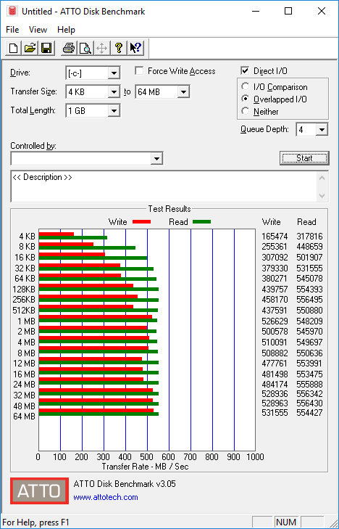Click the Start benchmark button
This screenshot has width=339, height=529.
[x=304, y=158]
